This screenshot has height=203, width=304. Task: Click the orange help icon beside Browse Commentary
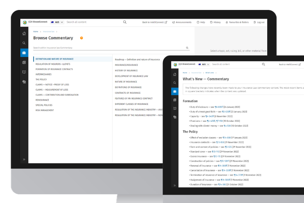pos(81,38)
